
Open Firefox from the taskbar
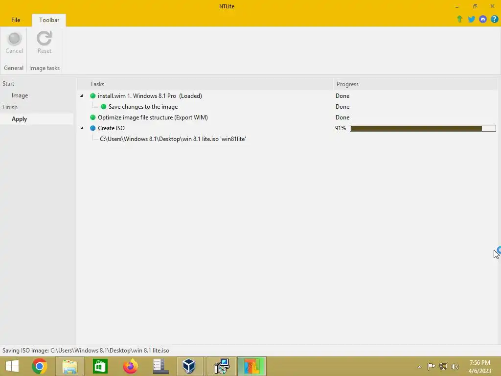pyautogui.click(x=130, y=366)
